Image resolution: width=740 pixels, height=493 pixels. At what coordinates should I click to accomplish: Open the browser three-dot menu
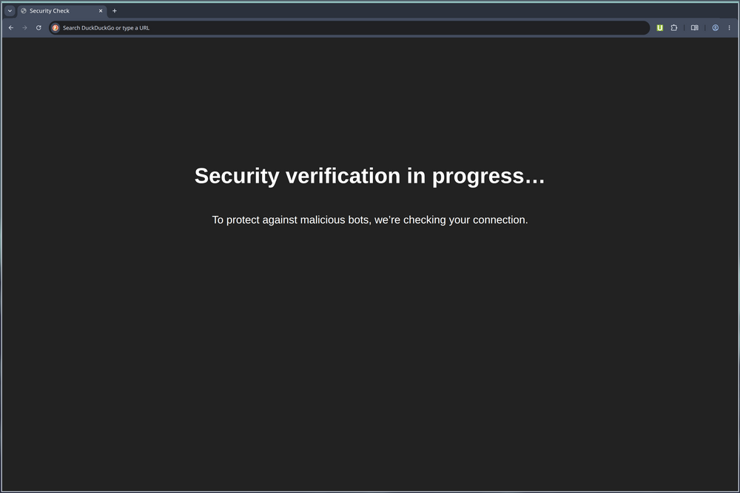(729, 28)
